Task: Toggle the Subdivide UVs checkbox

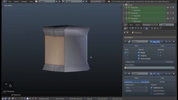Action: point(151,88)
